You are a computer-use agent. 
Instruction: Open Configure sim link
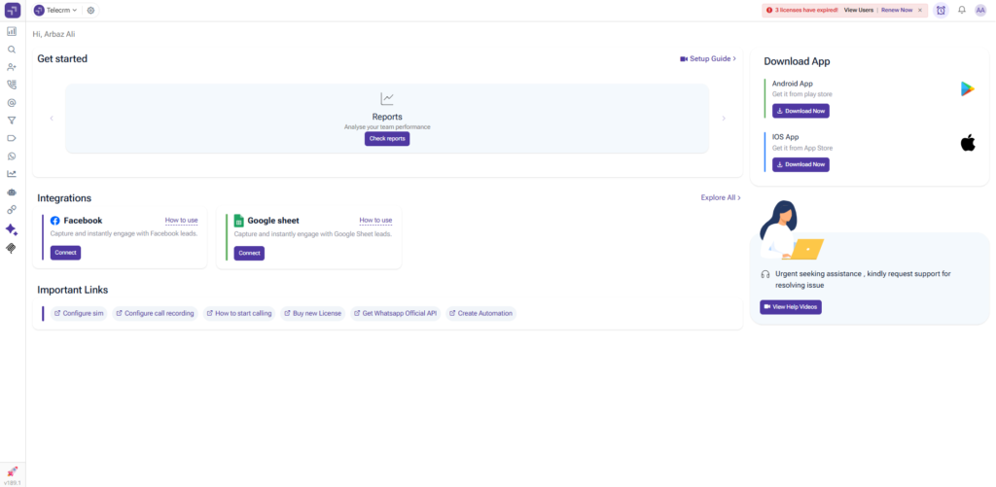pyautogui.click(x=79, y=313)
